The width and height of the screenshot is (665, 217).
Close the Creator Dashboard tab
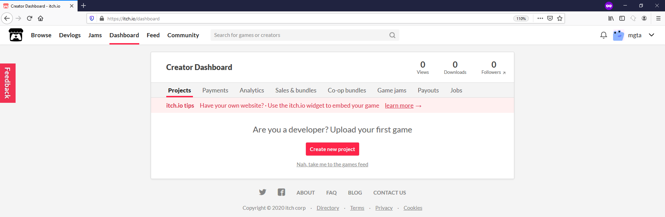click(72, 6)
